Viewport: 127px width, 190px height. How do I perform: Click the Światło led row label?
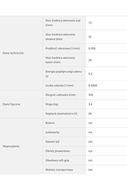tap(52, 142)
